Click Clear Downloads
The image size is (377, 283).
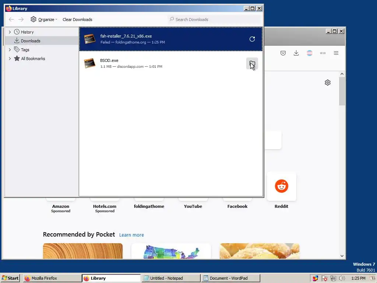[77, 20]
